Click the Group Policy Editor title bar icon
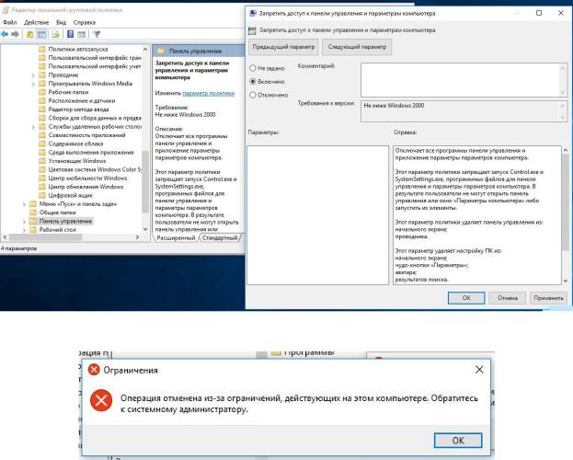The height and width of the screenshot is (460, 573). [6, 10]
